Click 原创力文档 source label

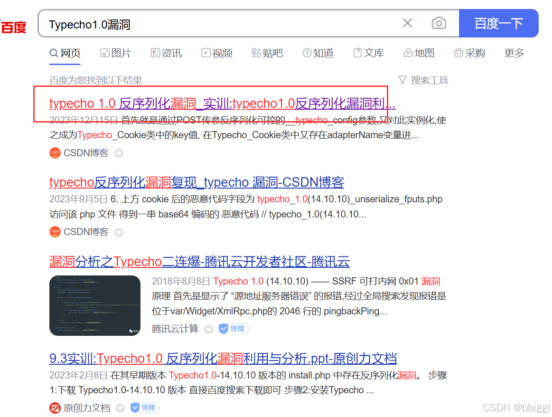[x=86, y=408]
